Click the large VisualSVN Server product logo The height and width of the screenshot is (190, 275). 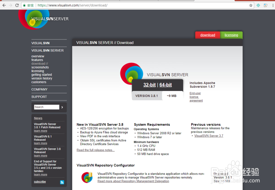click(x=131, y=74)
